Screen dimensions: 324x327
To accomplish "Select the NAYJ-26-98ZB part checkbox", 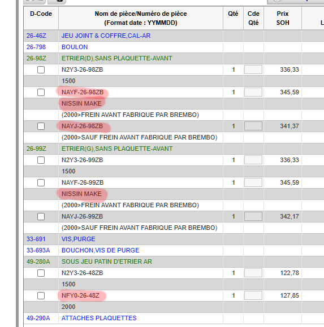I will point(41,126).
